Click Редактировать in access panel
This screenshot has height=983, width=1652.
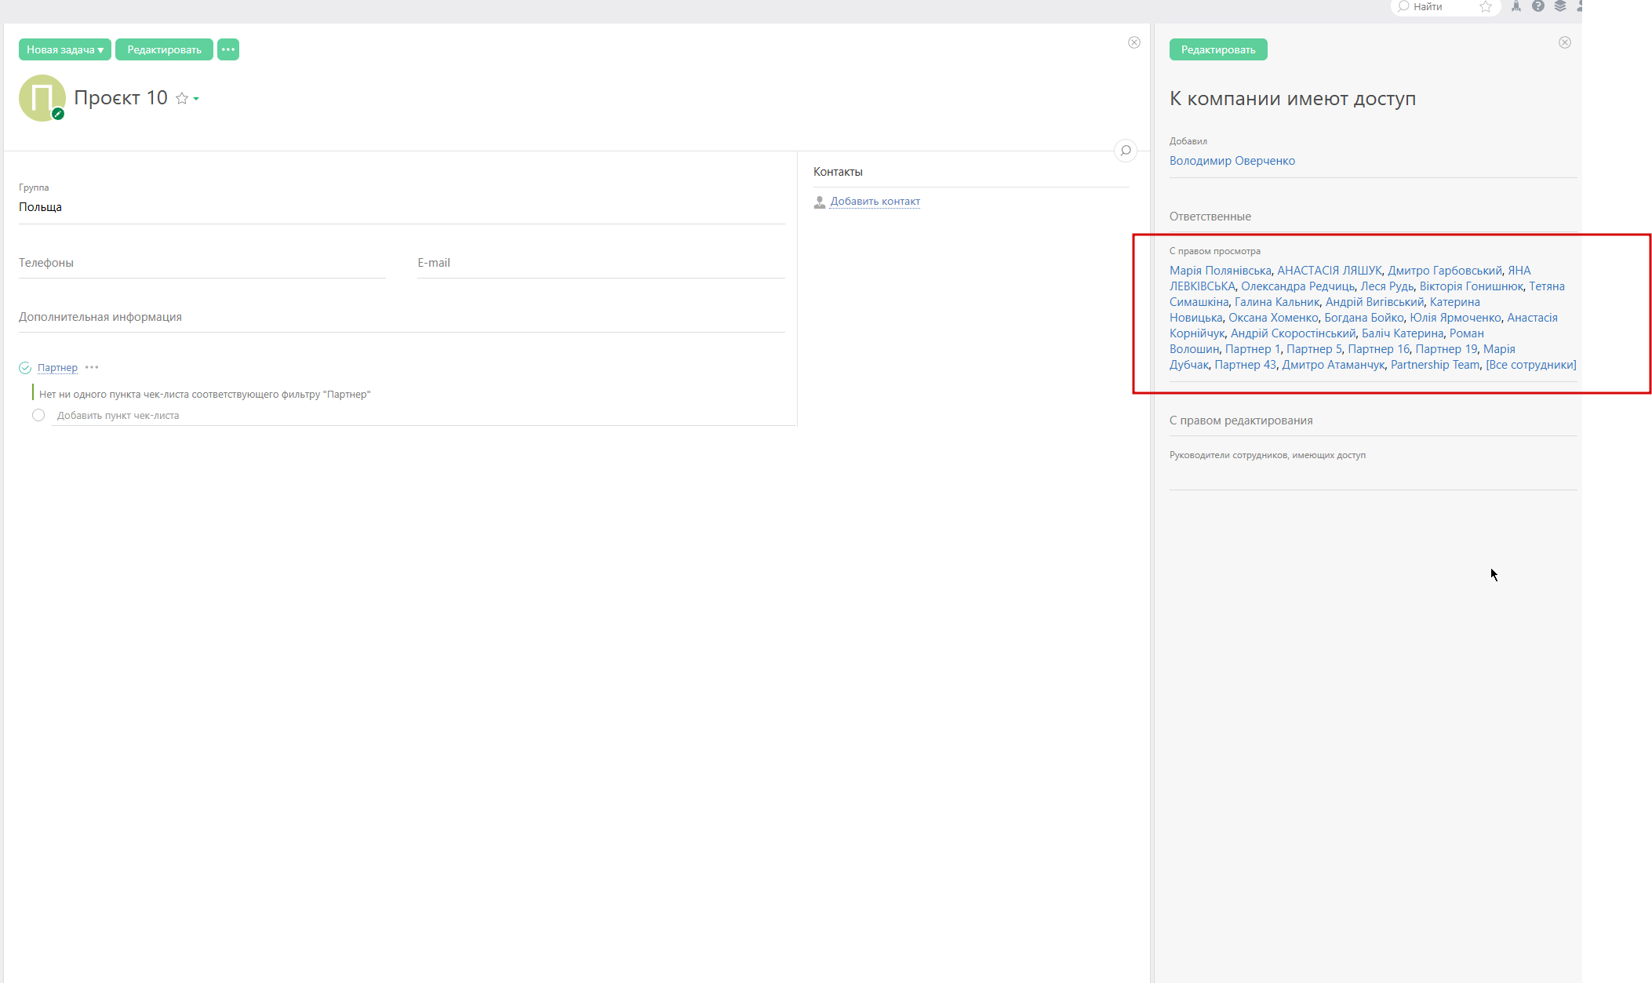pos(1217,49)
